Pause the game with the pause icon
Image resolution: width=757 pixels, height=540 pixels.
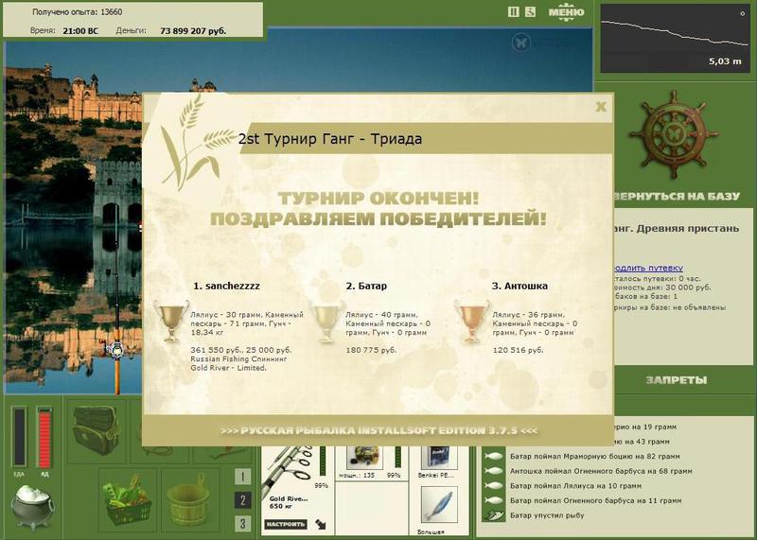[x=513, y=12]
